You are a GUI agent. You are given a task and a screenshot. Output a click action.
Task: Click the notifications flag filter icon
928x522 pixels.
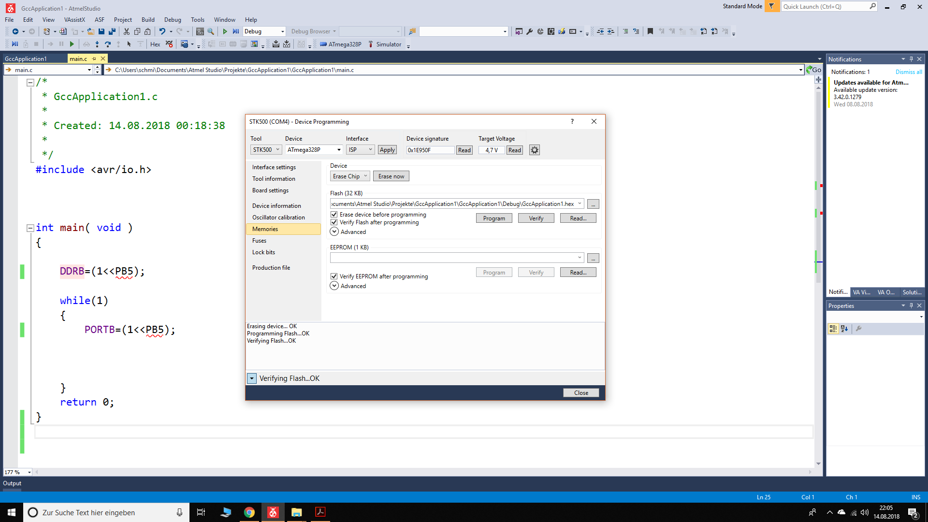pyautogui.click(x=772, y=6)
